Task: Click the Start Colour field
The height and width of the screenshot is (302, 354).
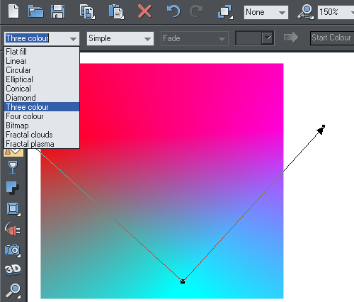Action: coord(332,38)
